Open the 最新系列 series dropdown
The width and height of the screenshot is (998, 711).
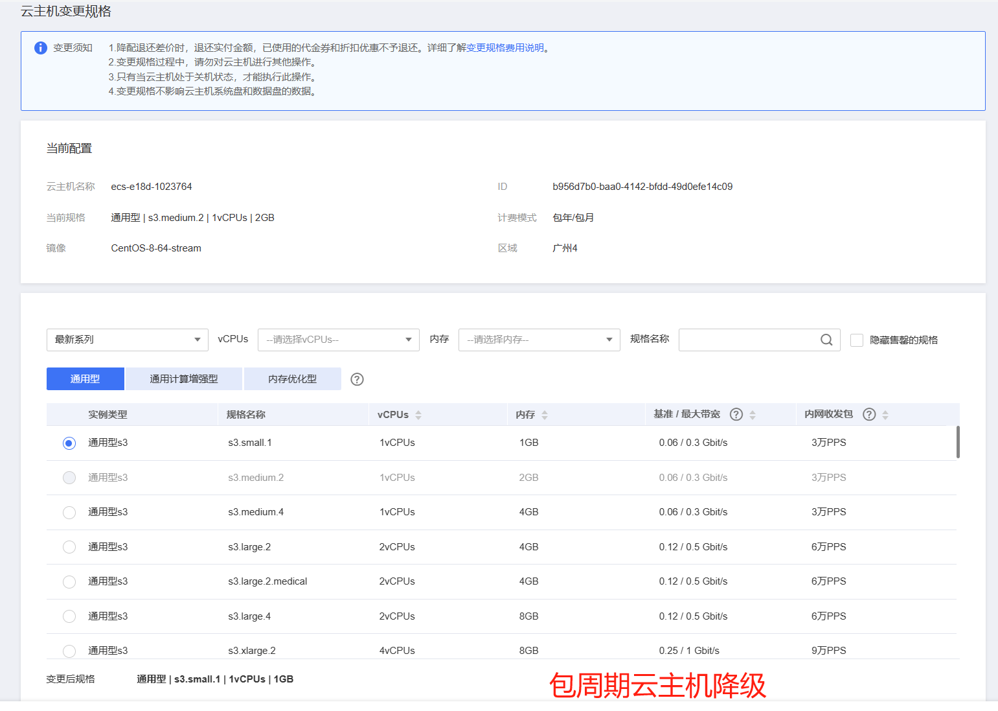pos(127,340)
